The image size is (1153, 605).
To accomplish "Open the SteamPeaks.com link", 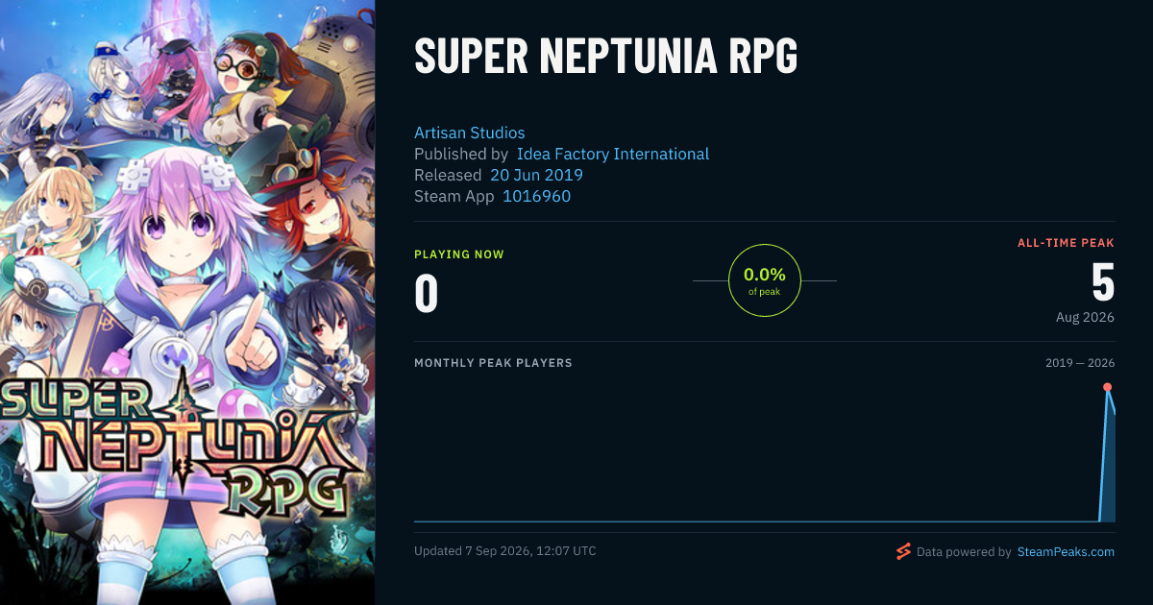I will click(1066, 552).
